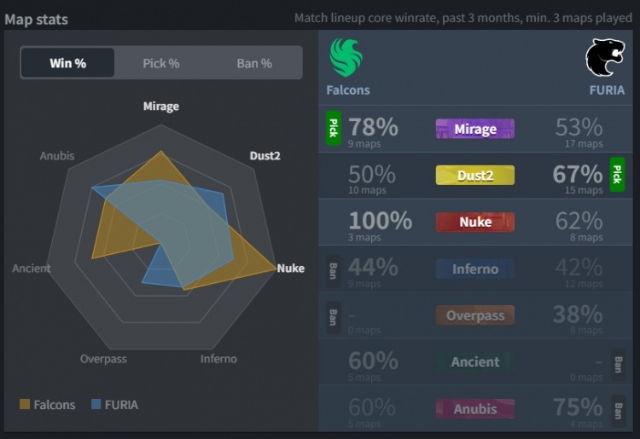Viewport: 640px width, 439px height.
Task: Click the Nuke label on radar chart
Action: click(290, 269)
